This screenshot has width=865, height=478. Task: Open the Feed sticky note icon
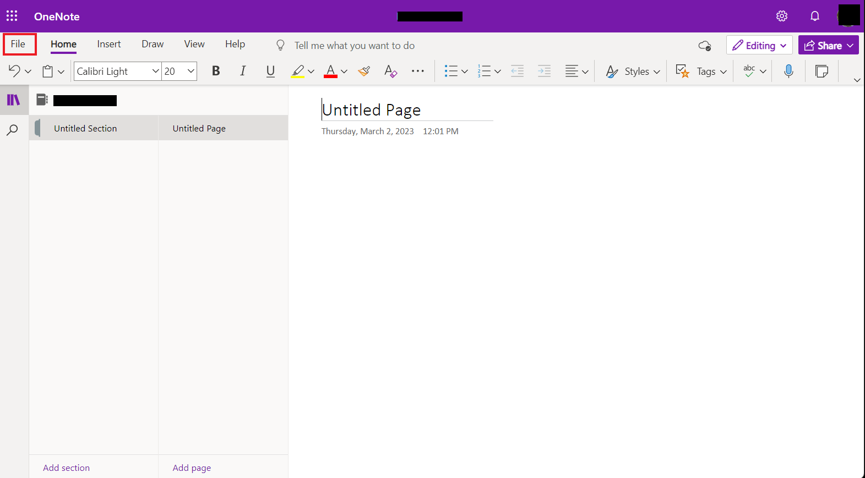point(822,71)
